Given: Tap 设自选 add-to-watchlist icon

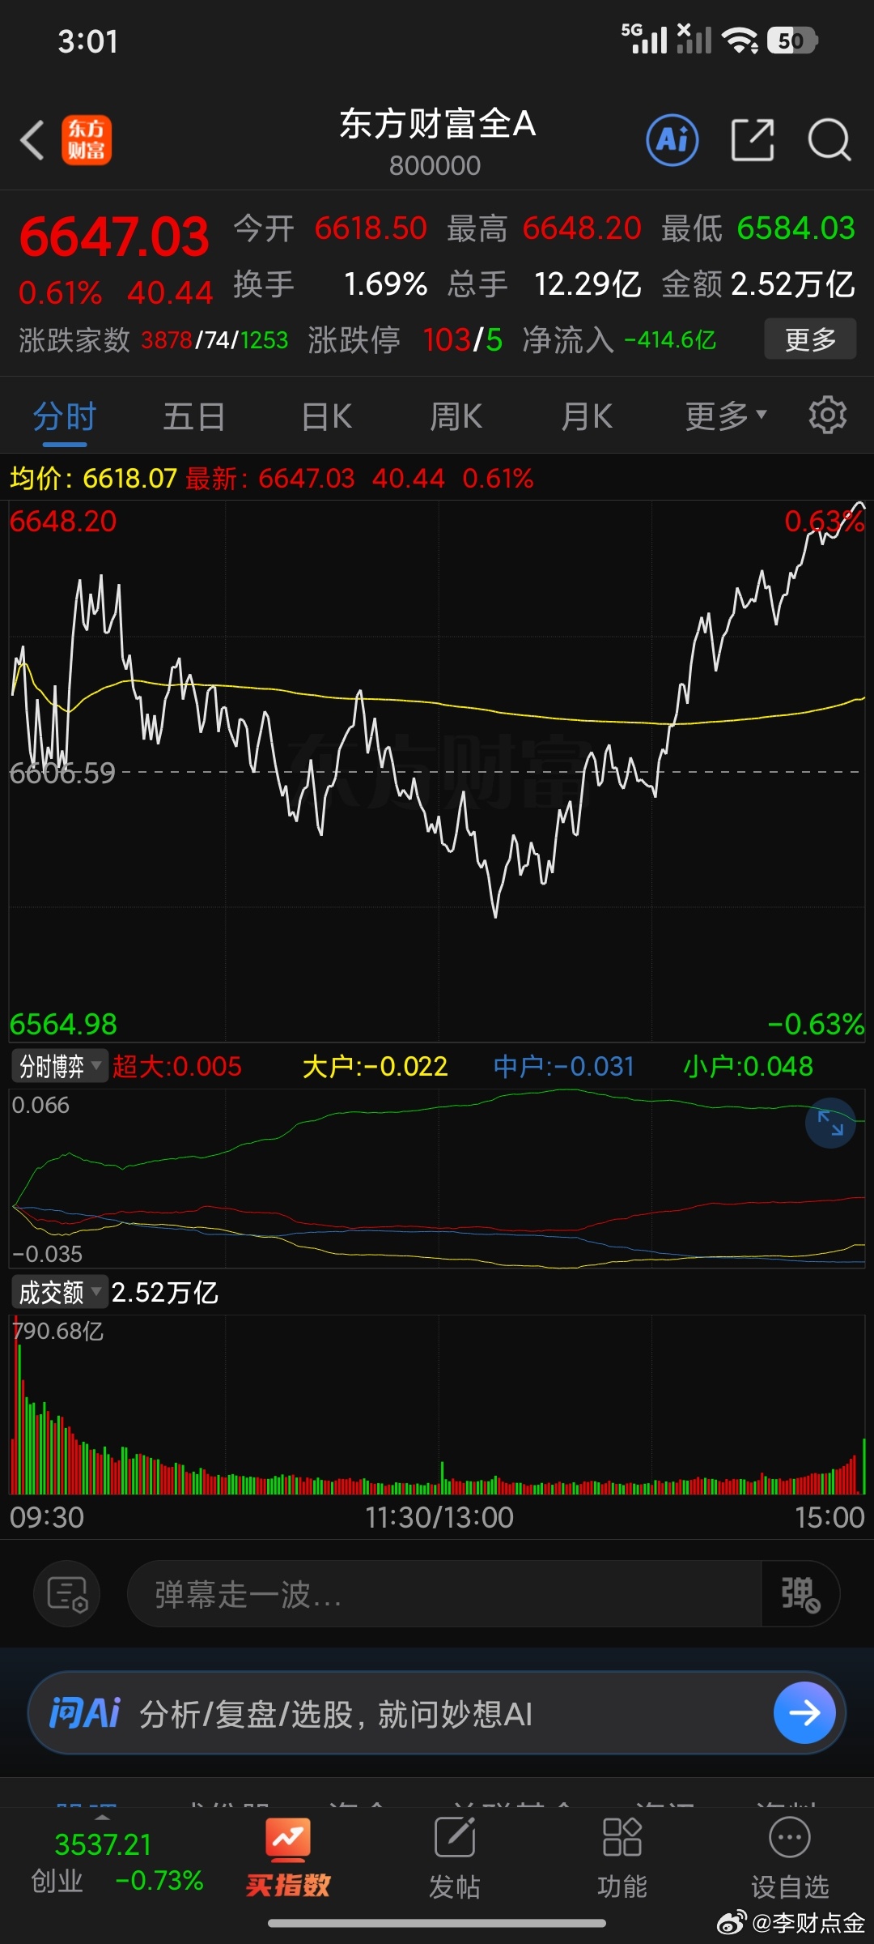Looking at the screenshot, I should click(x=790, y=1858).
